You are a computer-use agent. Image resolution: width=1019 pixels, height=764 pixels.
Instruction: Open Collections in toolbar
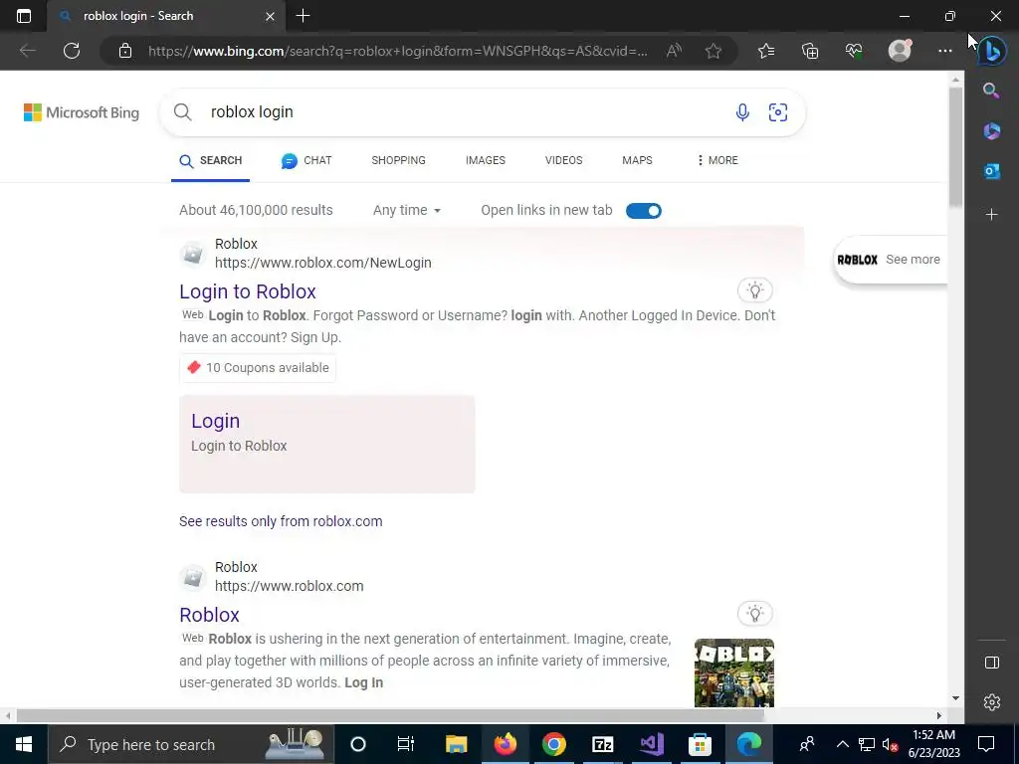click(810, 51)
